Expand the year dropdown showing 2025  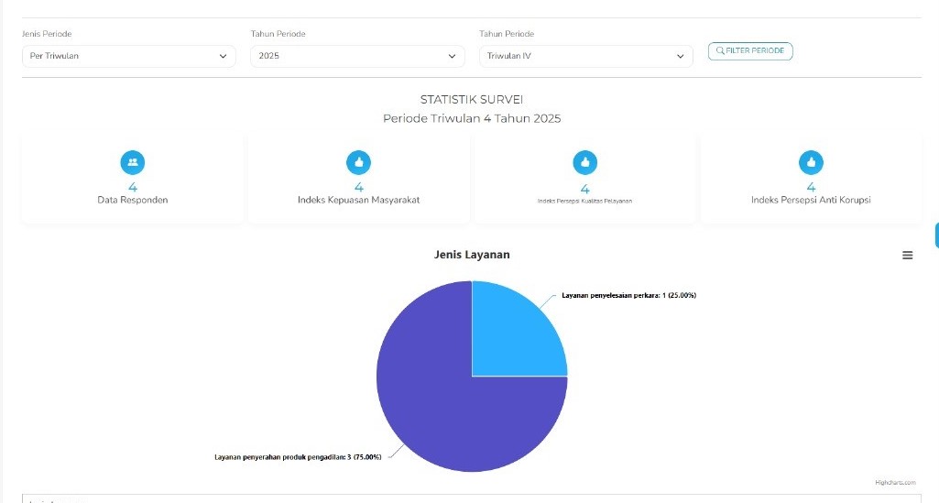click(356, 57)
